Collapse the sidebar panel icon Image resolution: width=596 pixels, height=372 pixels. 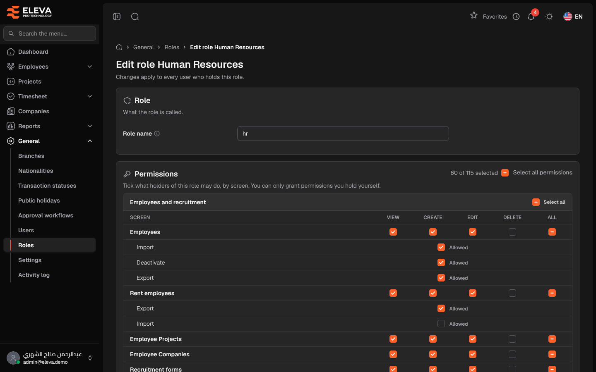point(117,17)
